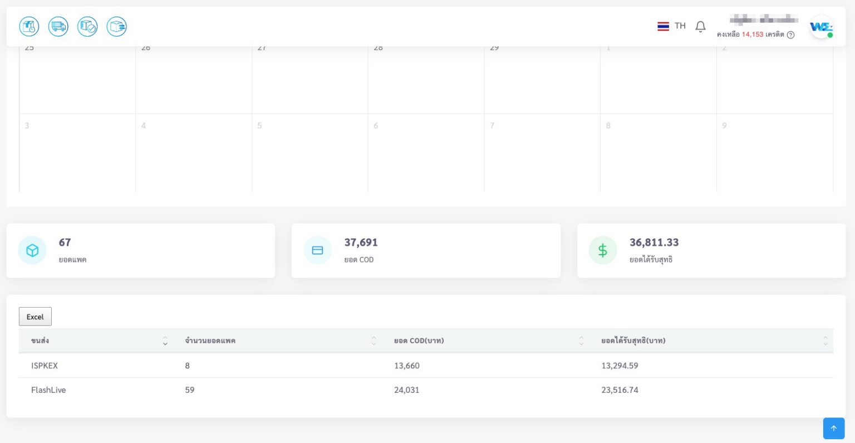Screen dimensions: 855x443
Task: Select the FlashLive table row
Action: pyautogui.click(x=48, y=390)
